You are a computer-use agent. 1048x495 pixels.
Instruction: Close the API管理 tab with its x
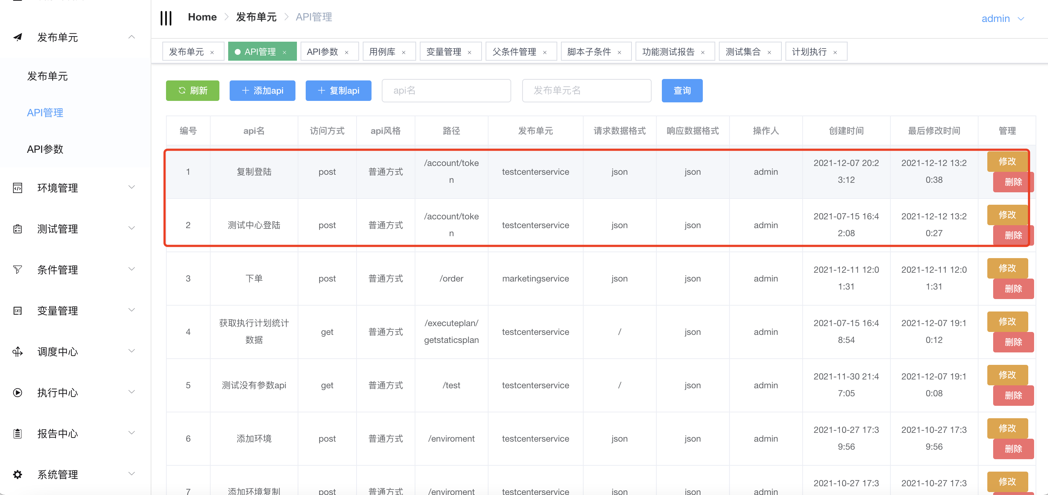pyautogui.click(x=284, y=53)
